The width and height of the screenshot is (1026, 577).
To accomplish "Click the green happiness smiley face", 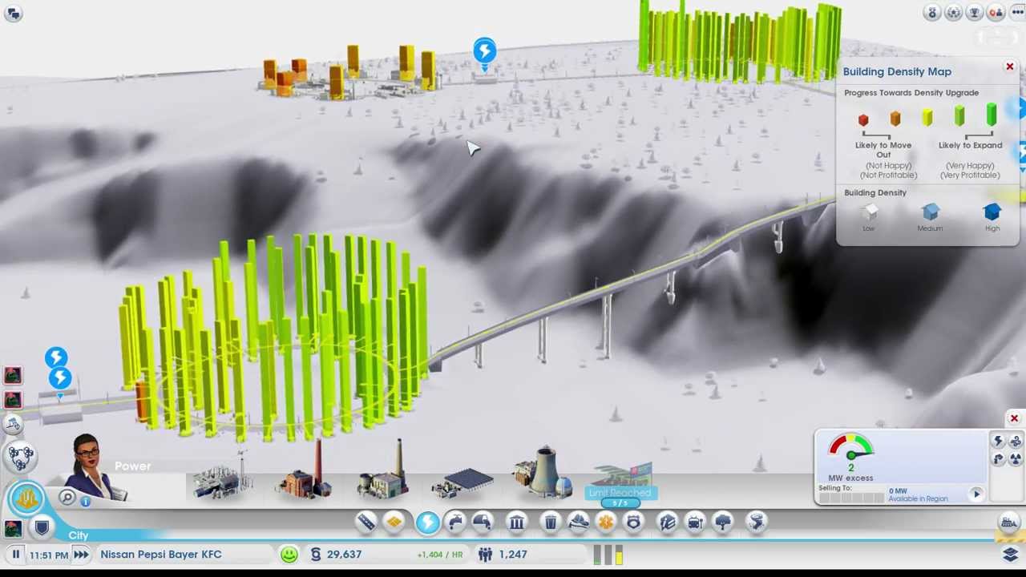I will pos(289,554).
